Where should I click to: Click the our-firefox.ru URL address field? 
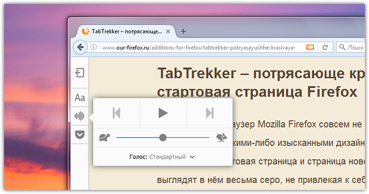tap(199, 48)
